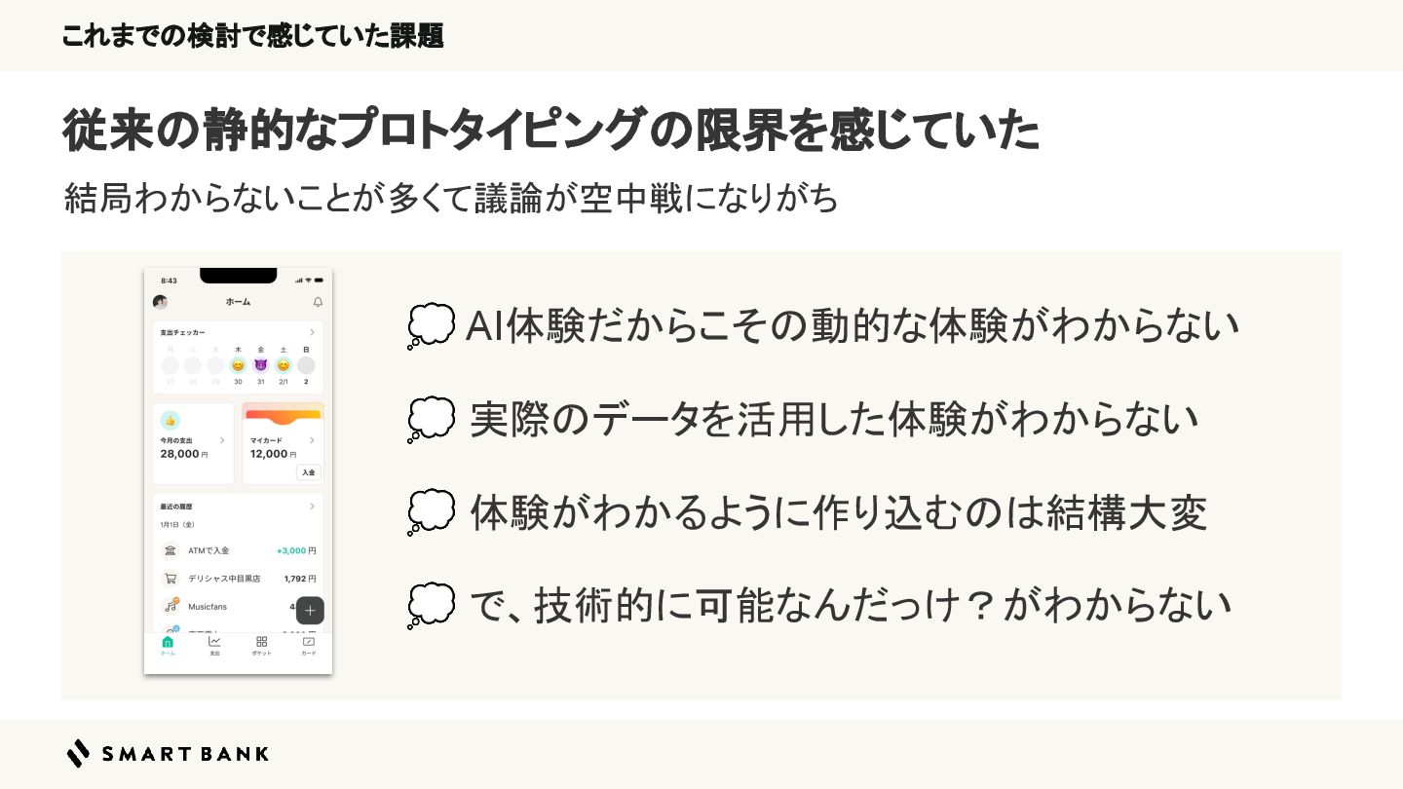
Task: Open the ポケット grid tab icon
Action: pos(261,646)
